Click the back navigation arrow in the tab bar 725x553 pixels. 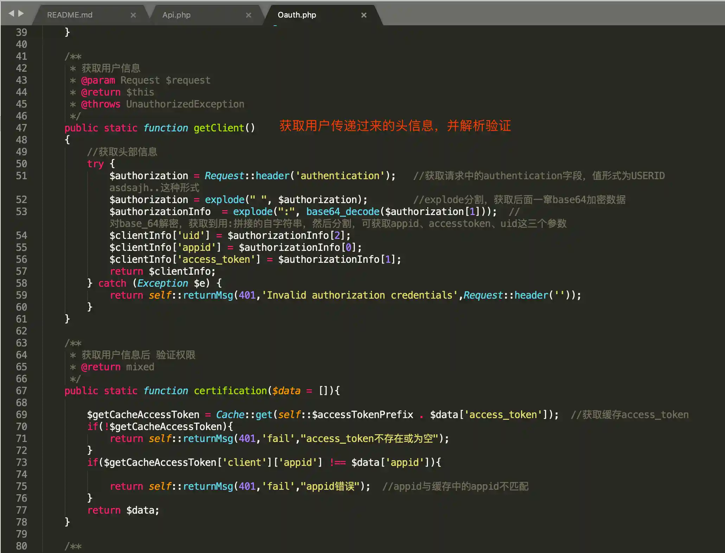click(11, 13)
